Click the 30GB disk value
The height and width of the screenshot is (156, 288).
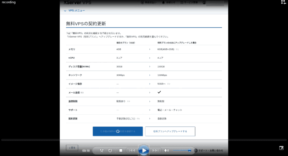click(119, 67)
